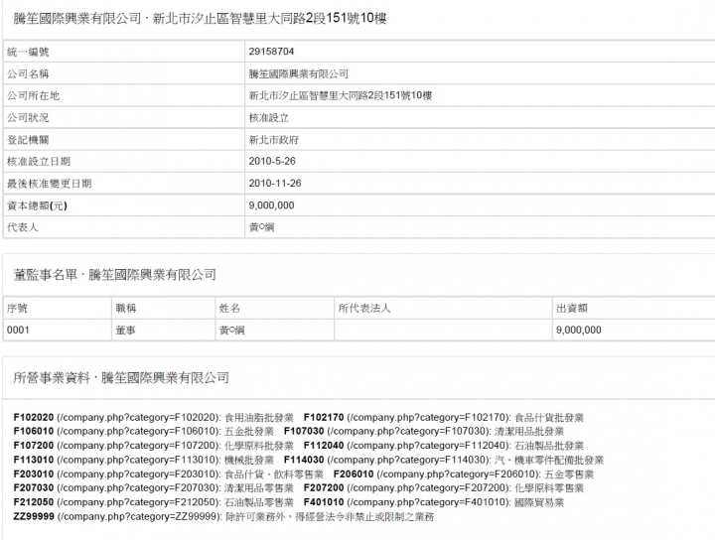Click the 最後核准變更日期 row label
The height and width of the screenshot is (540, 715).
click(x=50, y=184)
